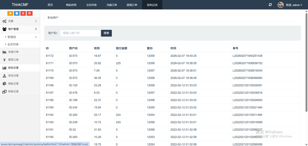Screen dimensions: 308x146
Task: Expand the 设置 sidebar menu
Action: coord(20,21)
